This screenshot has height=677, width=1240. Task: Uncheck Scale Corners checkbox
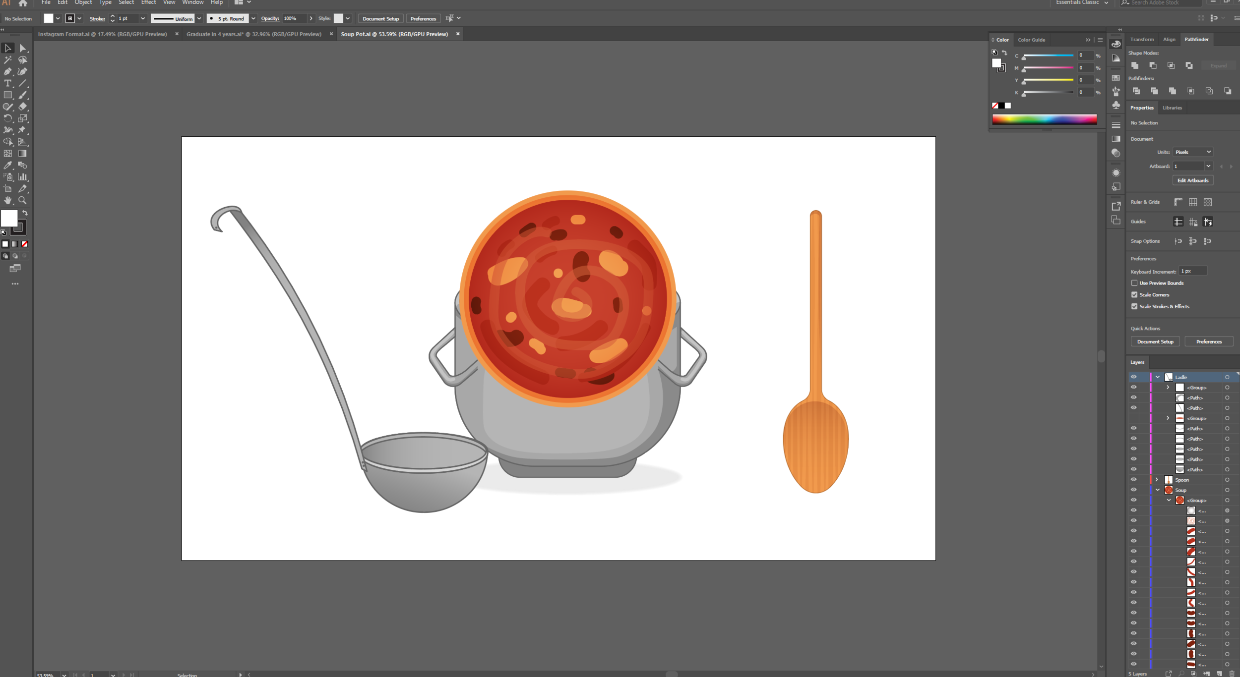(1134, 295)
